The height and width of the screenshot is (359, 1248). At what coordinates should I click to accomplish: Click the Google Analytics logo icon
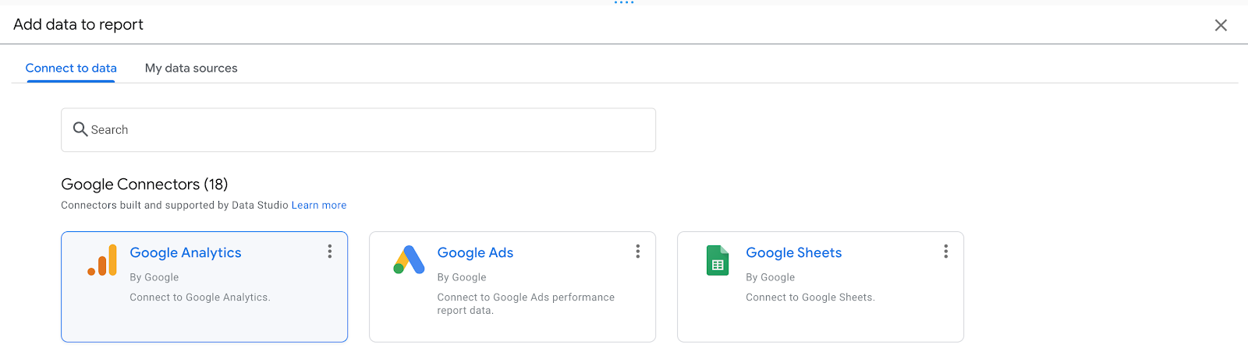point(102,261)
